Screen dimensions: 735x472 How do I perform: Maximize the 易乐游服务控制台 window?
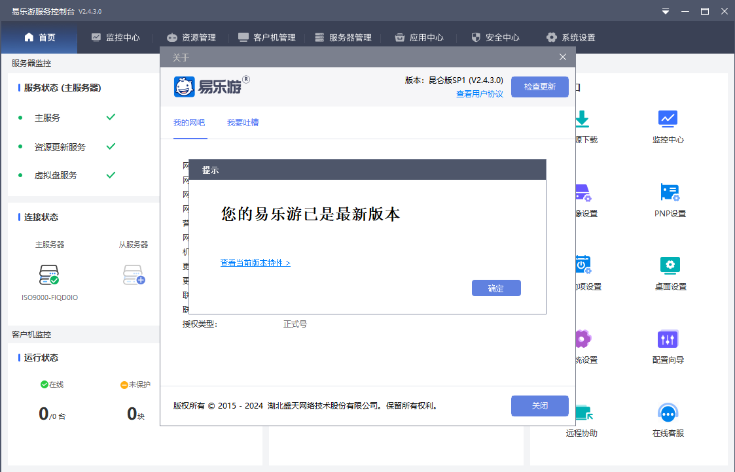(704, 11)
